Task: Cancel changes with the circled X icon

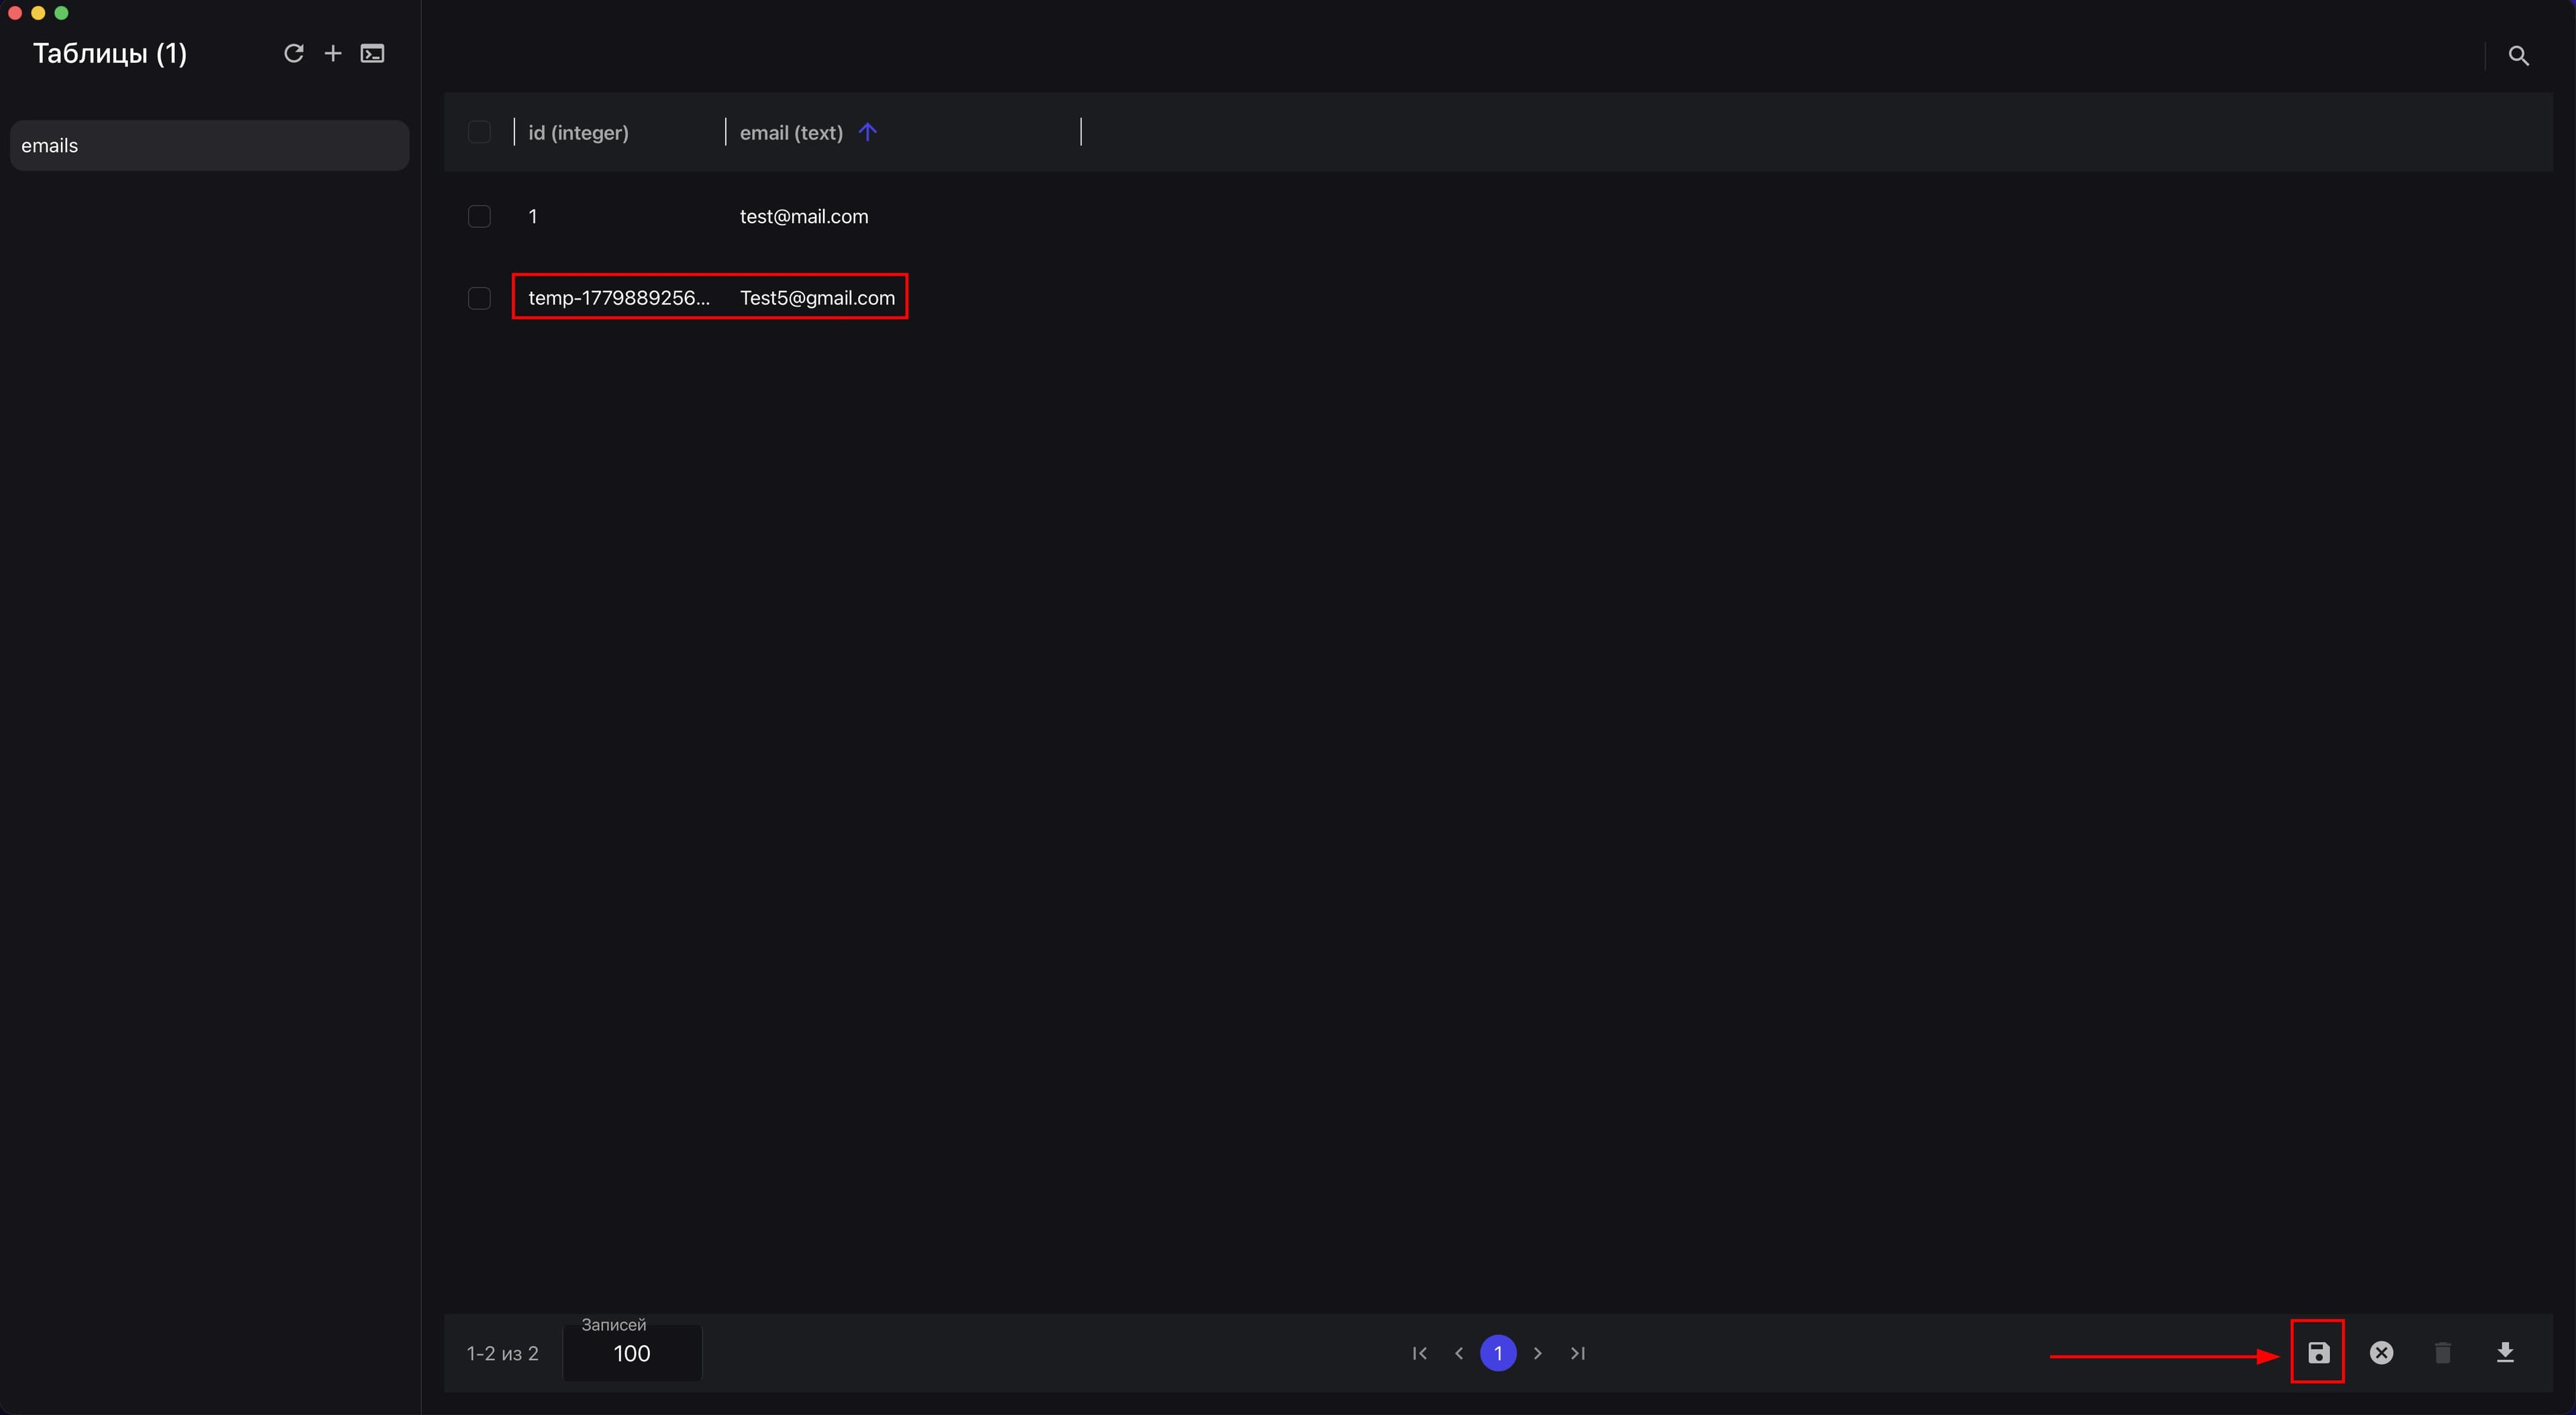Action: pos(2381,1353)
